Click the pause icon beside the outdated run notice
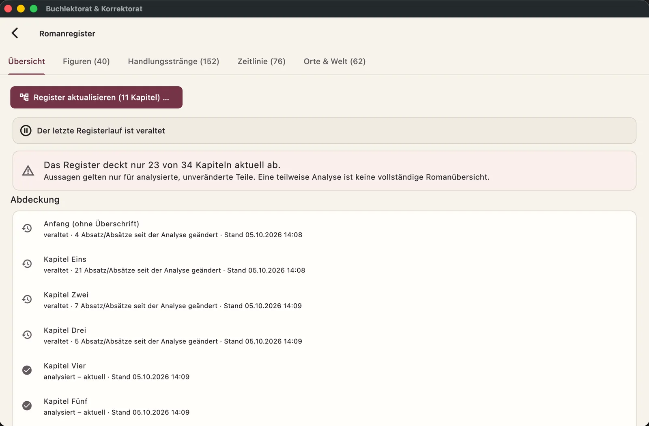This screenshot has width=649, height=426. coord(26,130)
